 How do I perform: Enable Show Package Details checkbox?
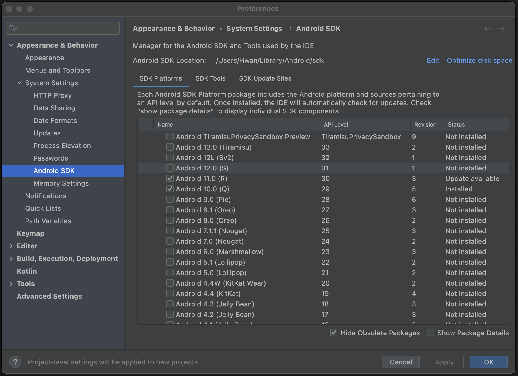tap(431, 333)
